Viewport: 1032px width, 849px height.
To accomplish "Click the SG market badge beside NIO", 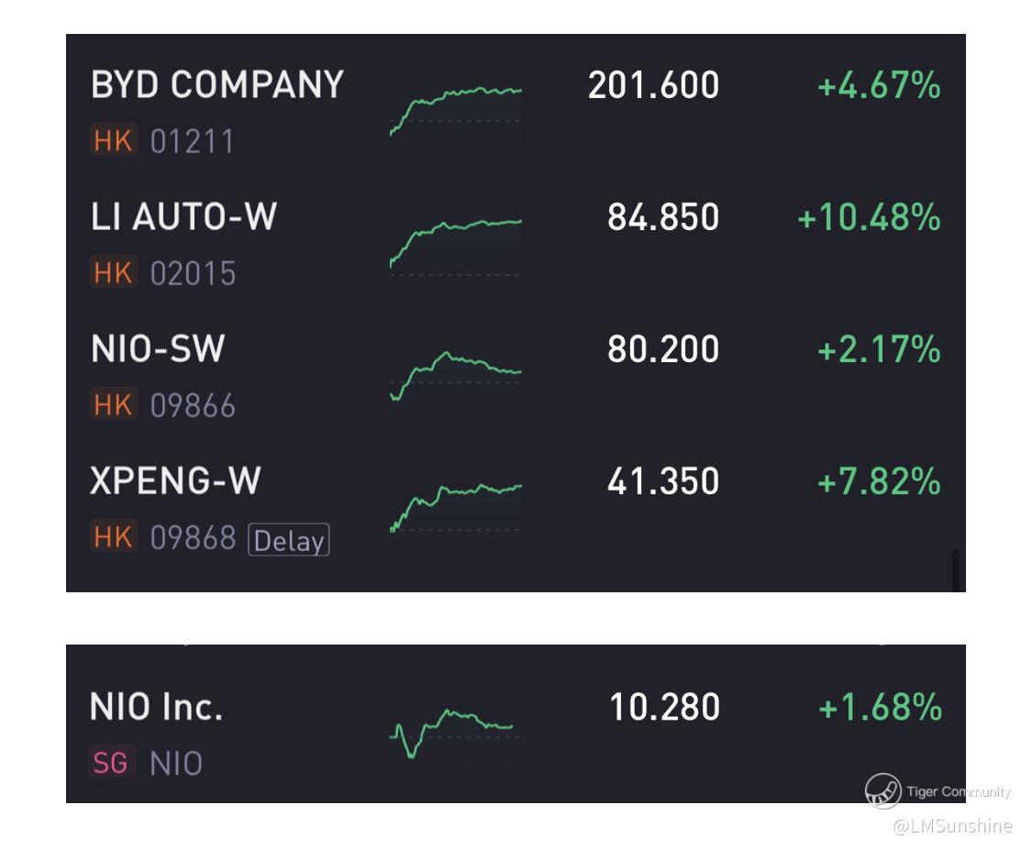I will point(111,762).
